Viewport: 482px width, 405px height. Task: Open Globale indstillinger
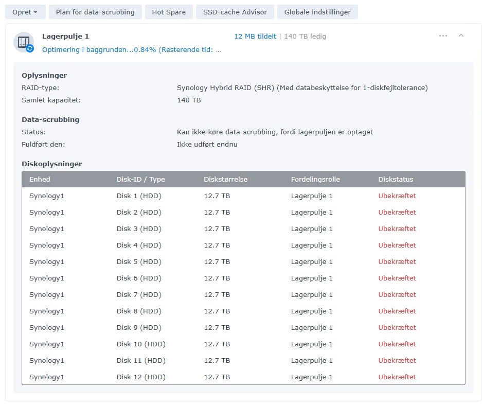[x=317, y=12]
